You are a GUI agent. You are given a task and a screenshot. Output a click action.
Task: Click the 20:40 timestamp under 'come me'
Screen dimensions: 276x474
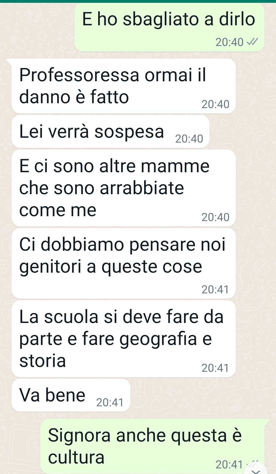pyautogui.click(x=215, y=217)
